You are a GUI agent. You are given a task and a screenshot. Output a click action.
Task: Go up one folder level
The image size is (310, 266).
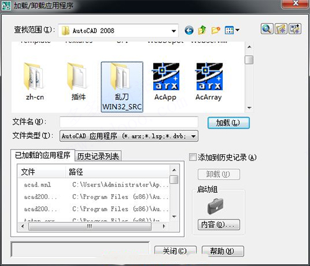tap(202, 30)
